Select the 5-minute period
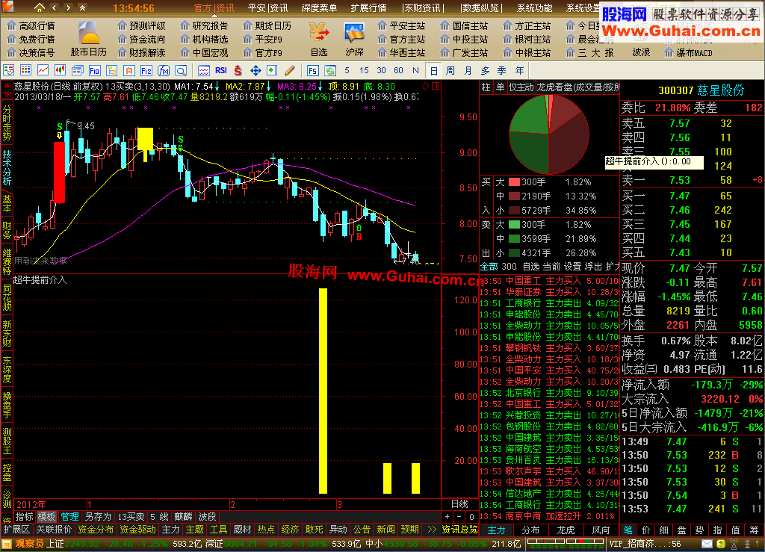The image size is (765, 552). tap(347, 71)
